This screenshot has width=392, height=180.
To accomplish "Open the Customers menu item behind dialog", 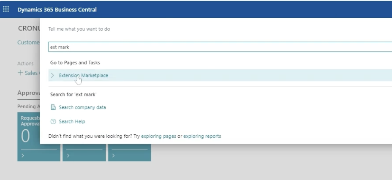I will click(28, 43).
